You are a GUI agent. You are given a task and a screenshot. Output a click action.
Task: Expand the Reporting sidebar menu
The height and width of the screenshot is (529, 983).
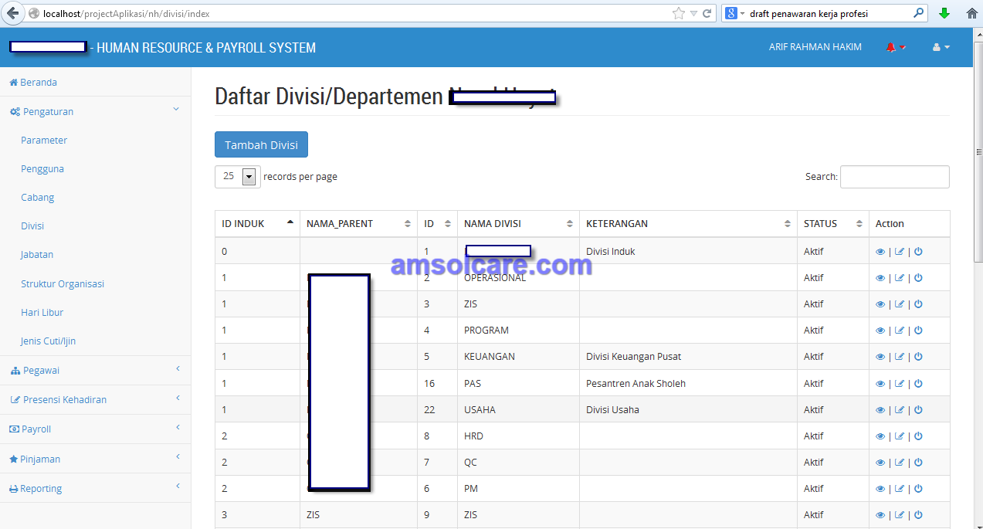click(96, 488)
